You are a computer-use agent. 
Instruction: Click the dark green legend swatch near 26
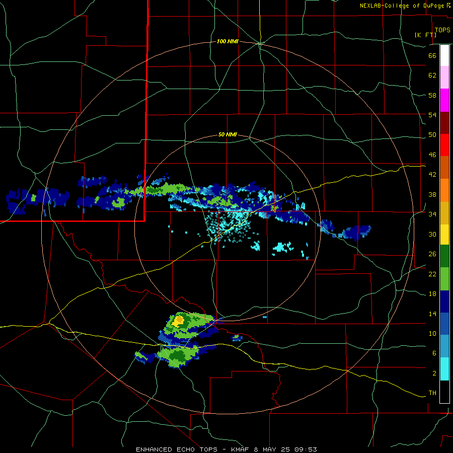point(444,256)
